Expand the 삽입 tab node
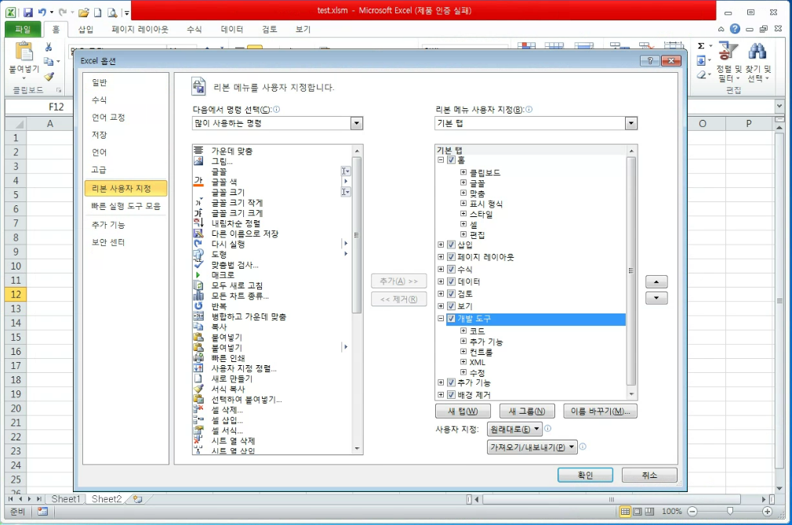Image resolution: width=792 pixels, height=525 pixels. click(x=441, y=244)
